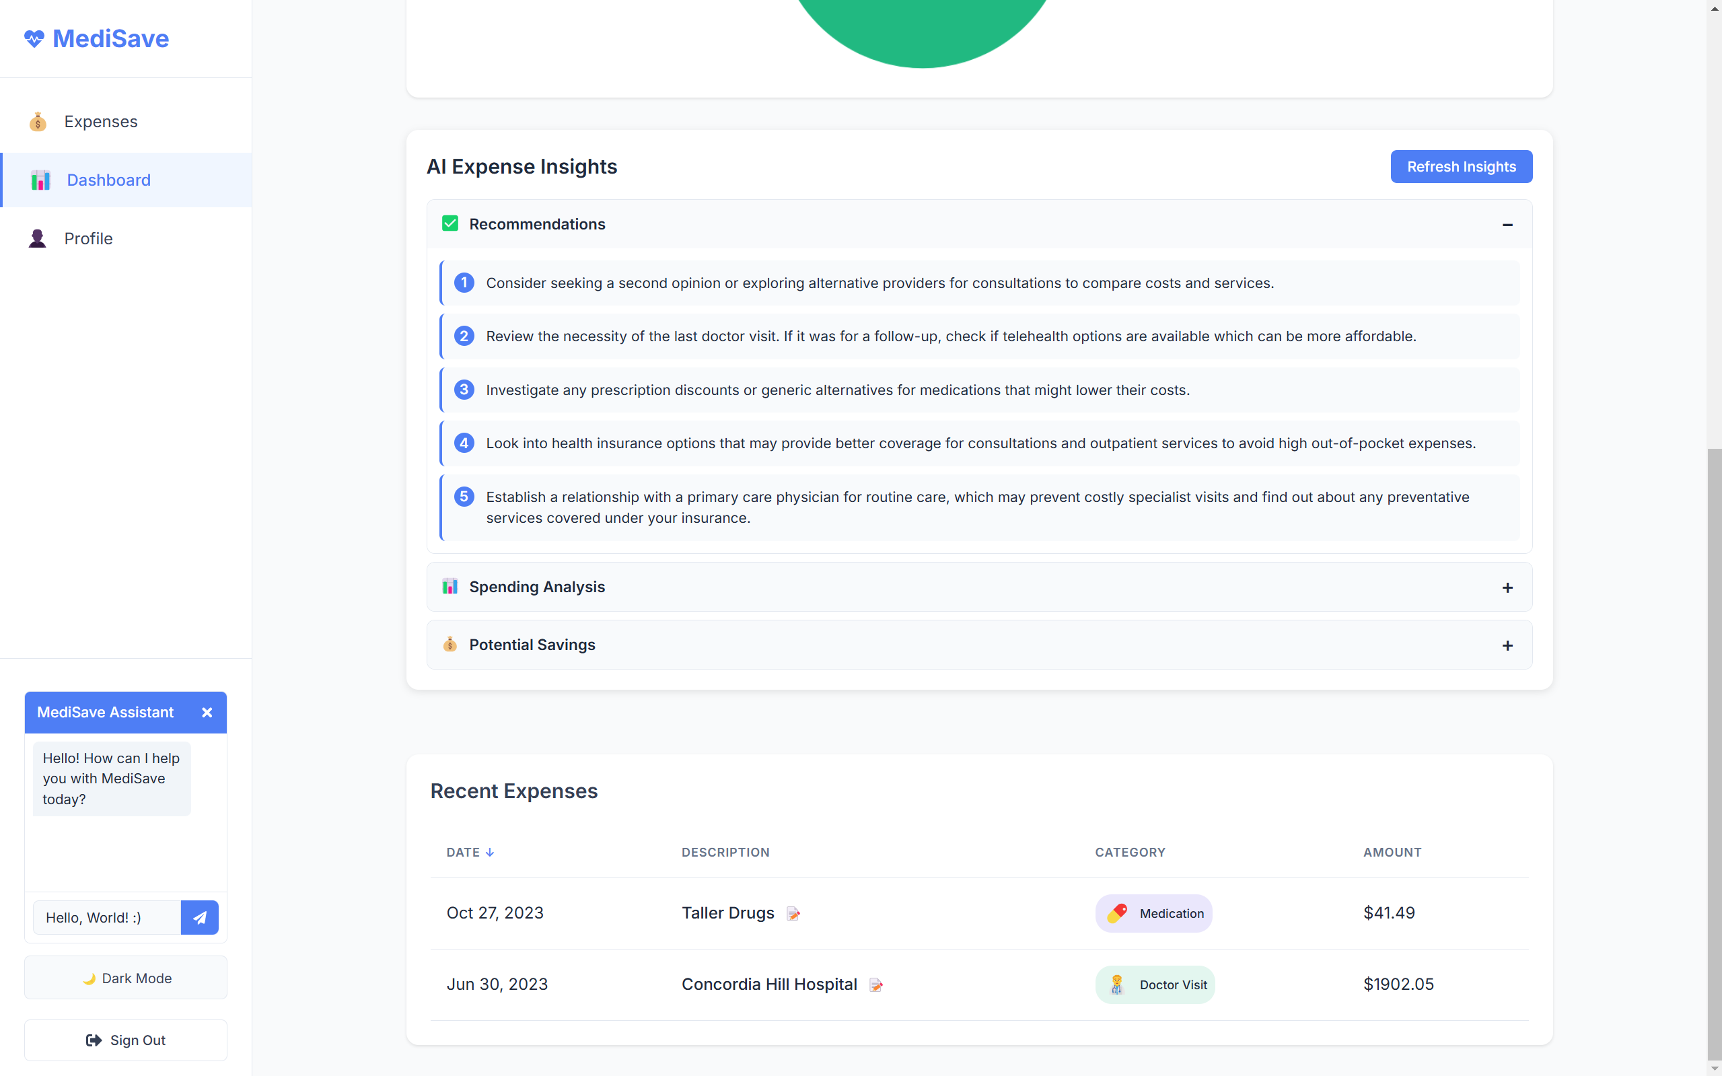Go to the Profile page
The width and height of the screenshot is (1722, 1076).
88,238
